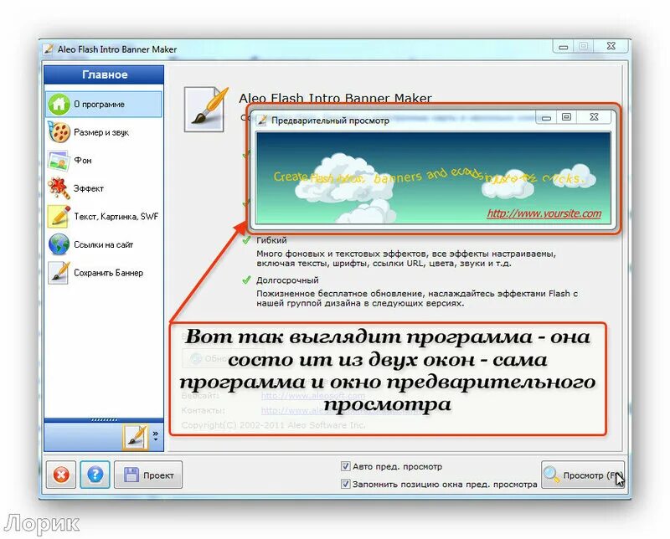Open the Проект menu button
The width and height of the screenshot is (670, 539).
coord(148,475)
